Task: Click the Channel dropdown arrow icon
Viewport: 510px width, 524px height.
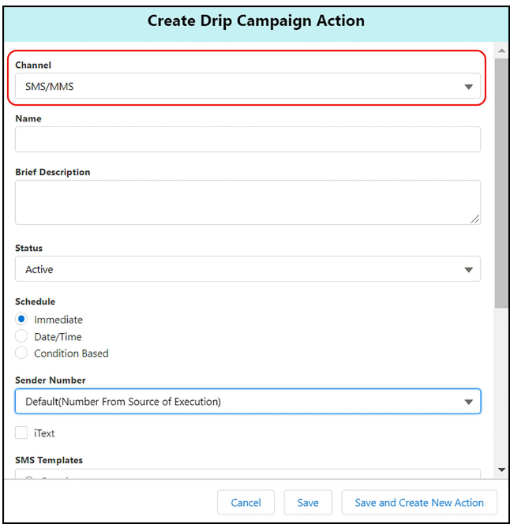Action: click(468, 87)
